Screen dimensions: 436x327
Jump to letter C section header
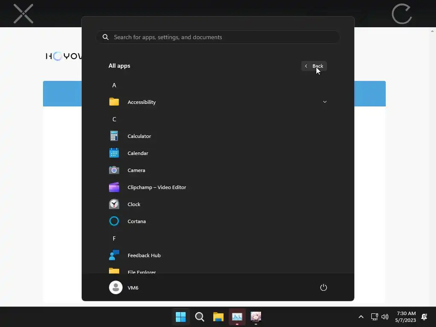[x=114, y=119]
